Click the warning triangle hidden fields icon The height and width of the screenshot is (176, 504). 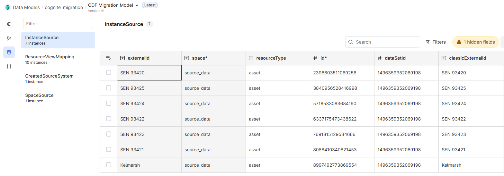pos(459,42)
